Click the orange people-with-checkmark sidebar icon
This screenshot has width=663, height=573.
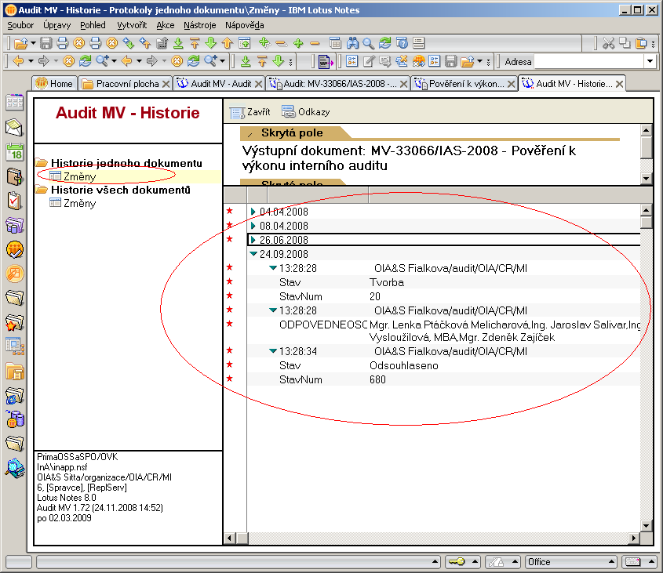click(14, 250)
